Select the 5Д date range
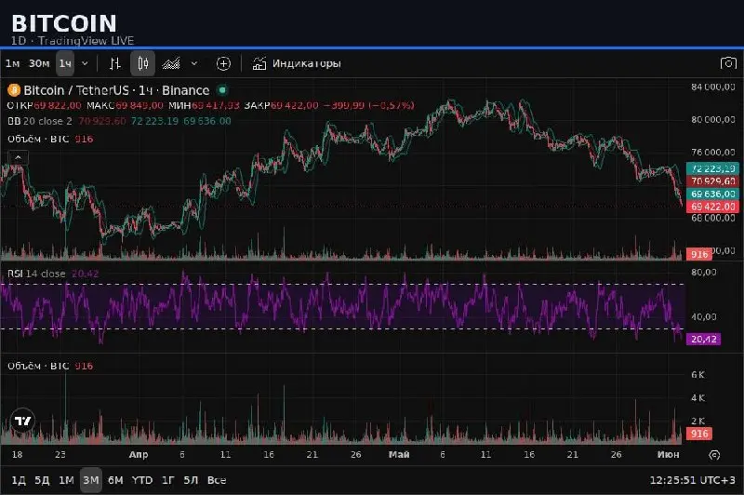This screenshot has height=495, width=744. [42, 480]
